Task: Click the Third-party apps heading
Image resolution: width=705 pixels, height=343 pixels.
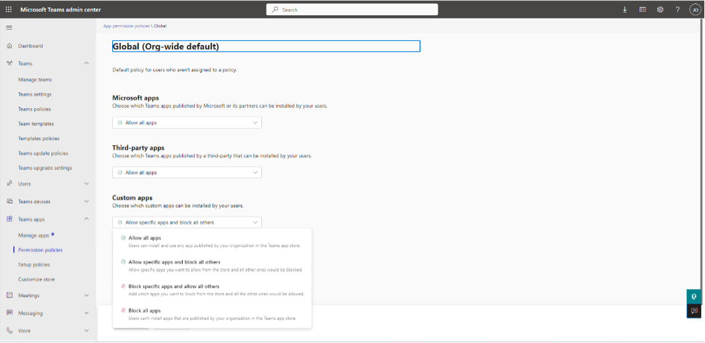Action: (x=138, y=148)
